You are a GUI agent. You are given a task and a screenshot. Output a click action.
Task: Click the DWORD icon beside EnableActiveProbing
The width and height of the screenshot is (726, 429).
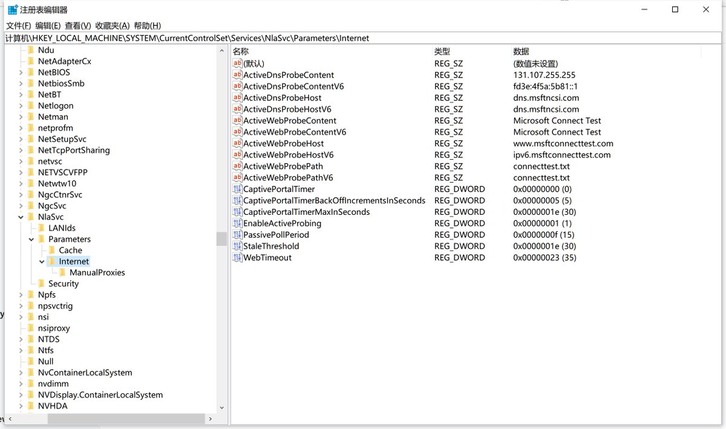click(238, 223)
